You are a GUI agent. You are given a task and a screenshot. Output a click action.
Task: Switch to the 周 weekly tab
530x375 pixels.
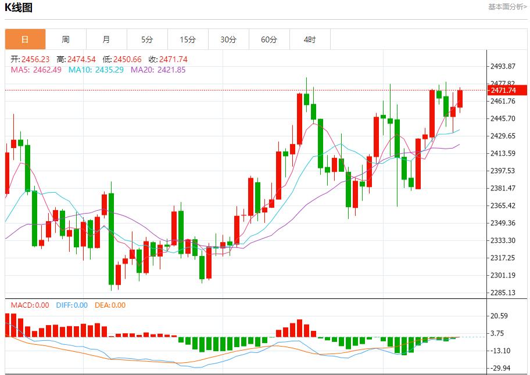click(x=66, y=39)
